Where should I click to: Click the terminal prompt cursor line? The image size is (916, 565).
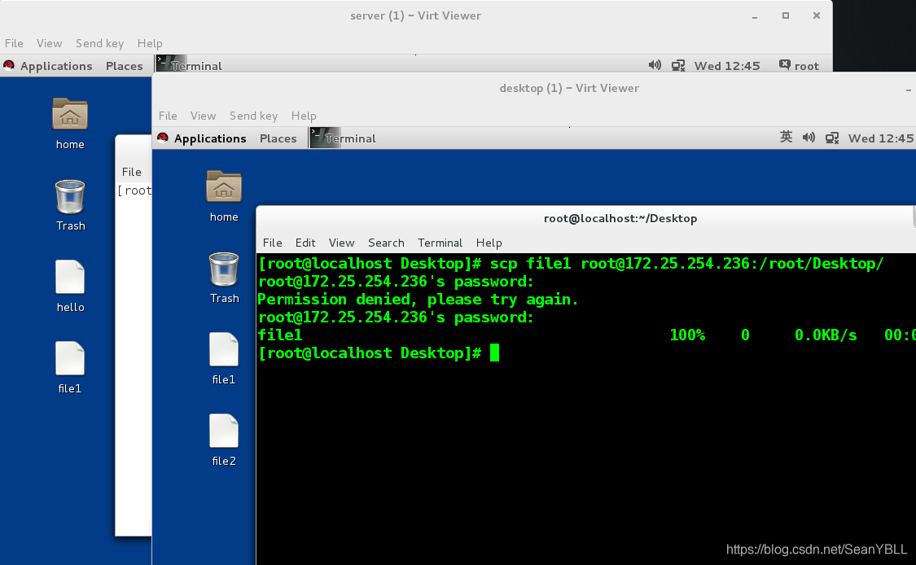point(379,353)
